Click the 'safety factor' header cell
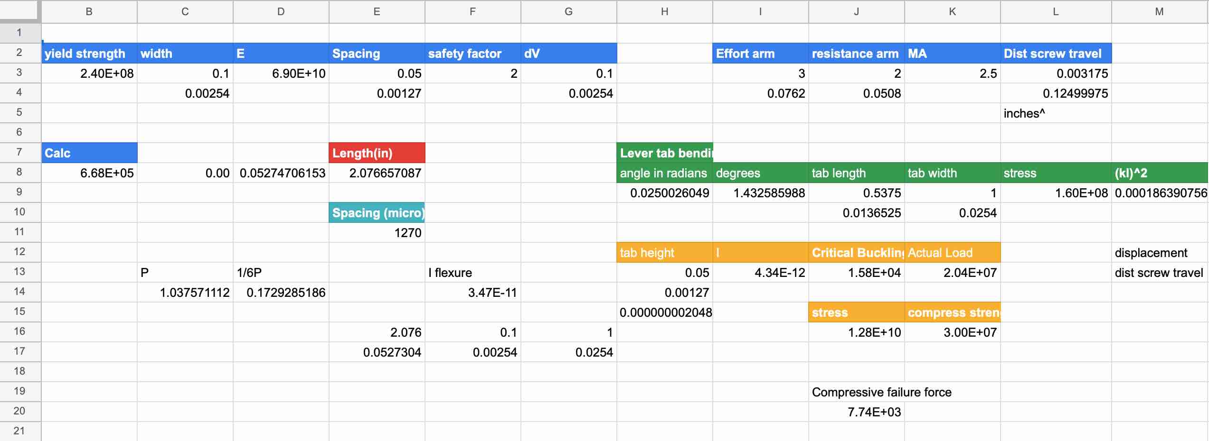The height and width of the screenshot is (441, 1209). 473,53
